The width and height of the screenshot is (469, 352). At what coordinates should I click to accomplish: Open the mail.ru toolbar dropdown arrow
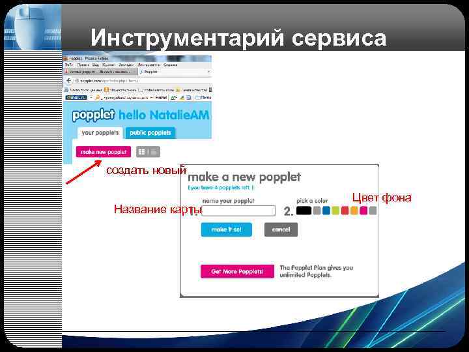pyautogui.click(x=91, y=98)
